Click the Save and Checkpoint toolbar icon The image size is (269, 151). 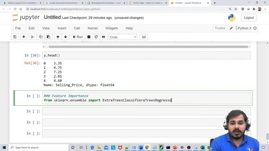tap(15, 37)
